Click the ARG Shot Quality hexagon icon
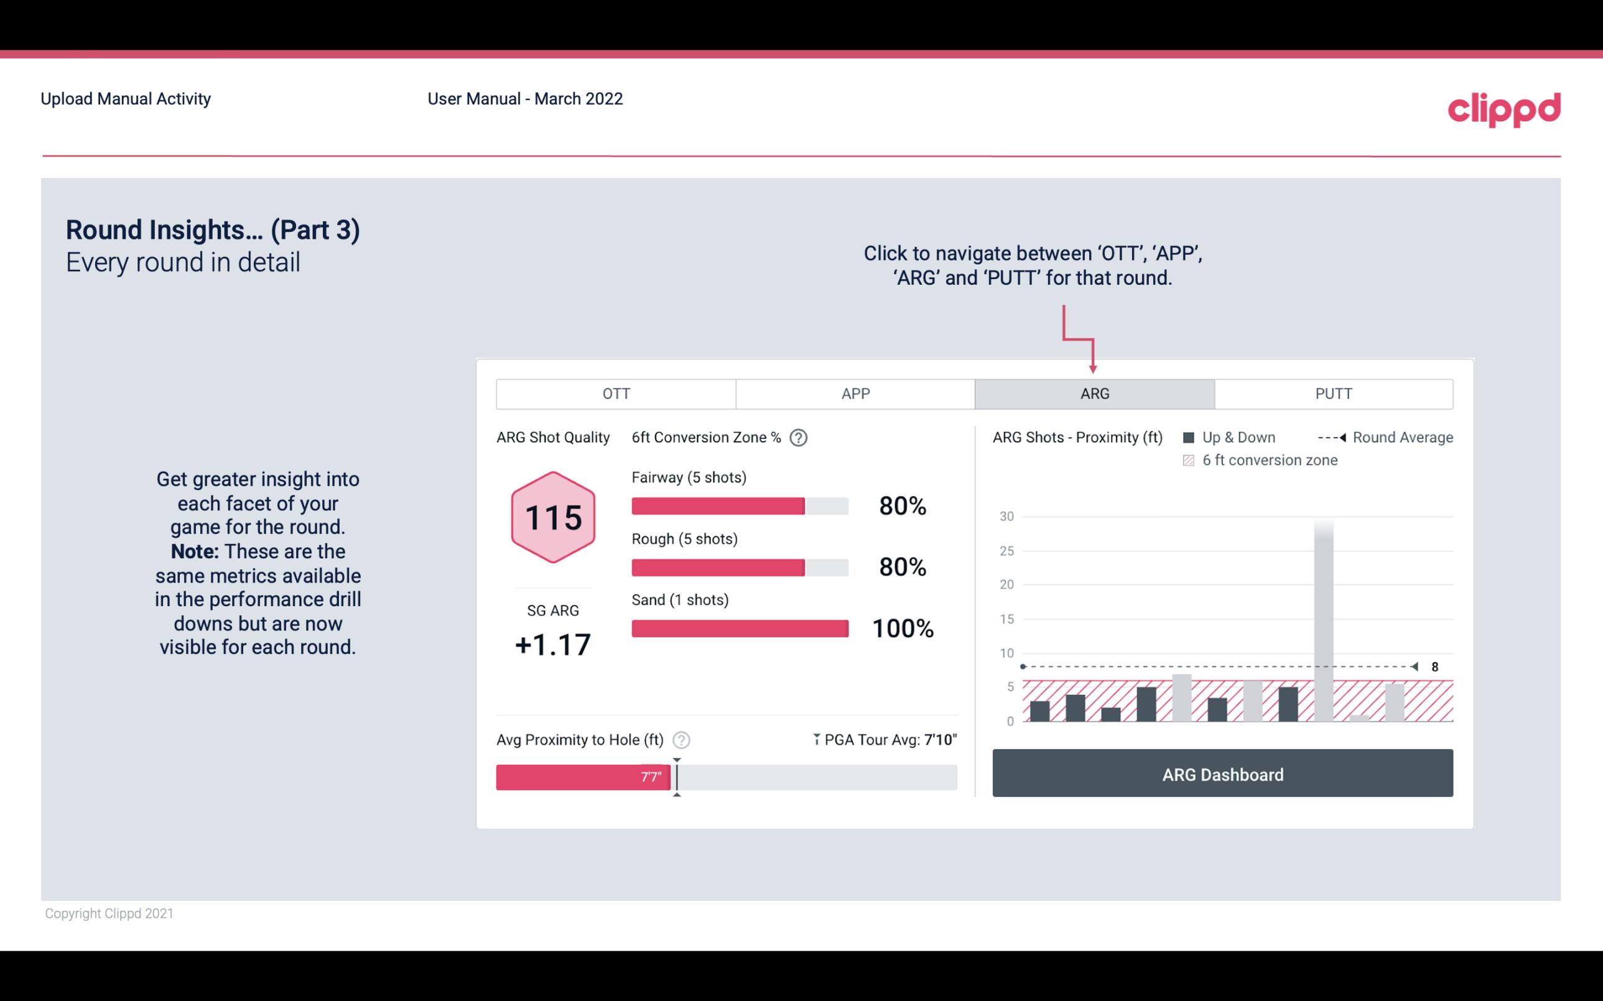Screen dimensions: 1603x1001 552,518
